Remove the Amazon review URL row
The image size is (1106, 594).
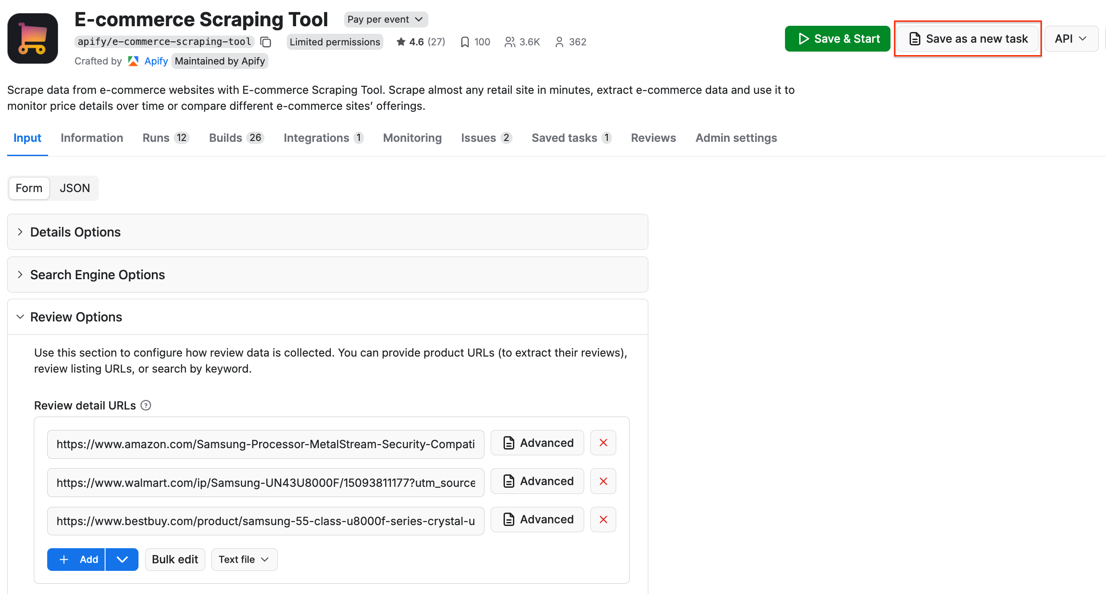pos(603,443)
